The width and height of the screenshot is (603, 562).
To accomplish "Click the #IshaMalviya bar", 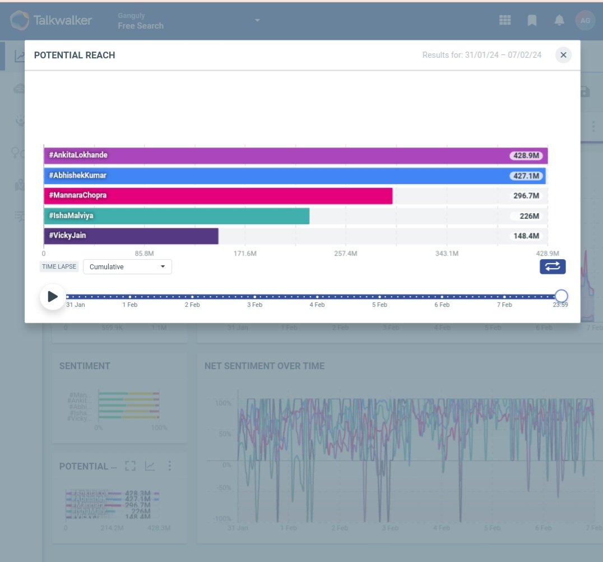I will tap(177, 216).
